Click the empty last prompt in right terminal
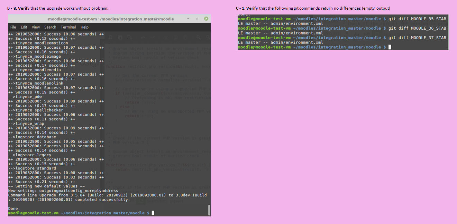 point(314,47)
